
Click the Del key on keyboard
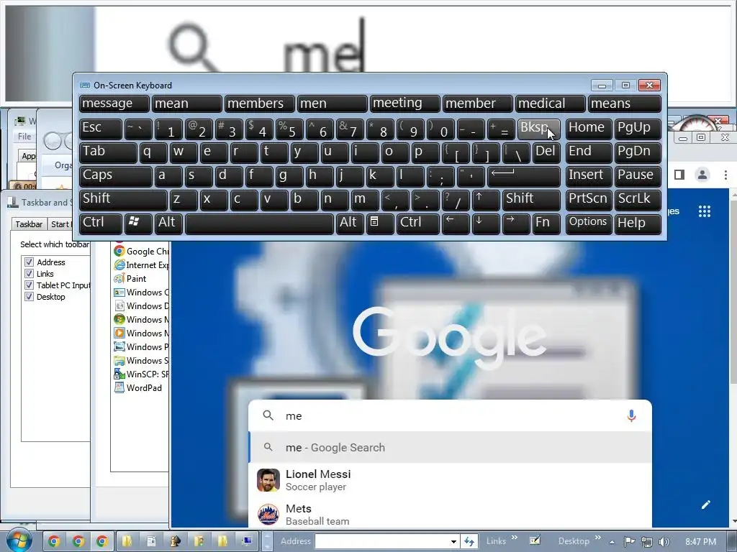coord(546,152)
